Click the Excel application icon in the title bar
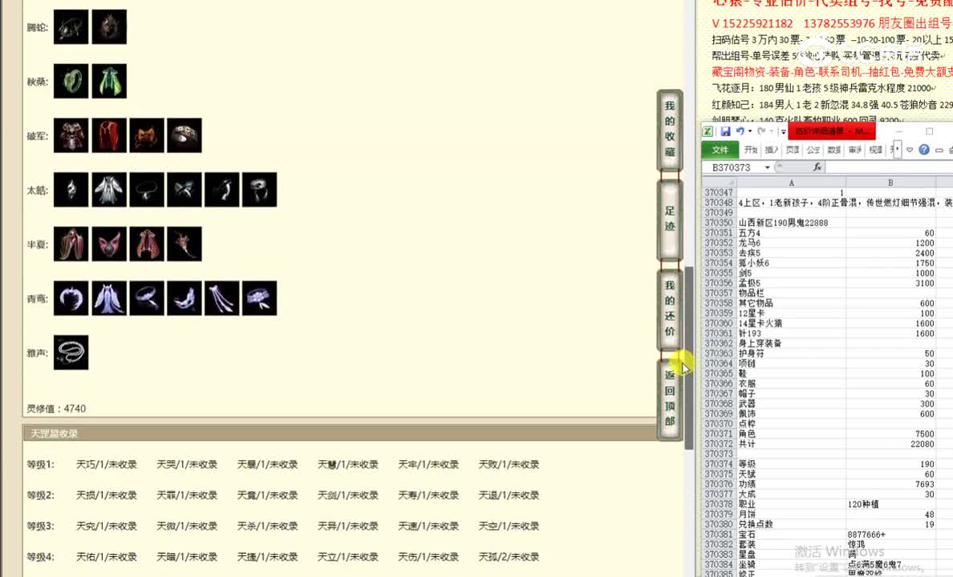The image size is (953, 577). pyautogui.click(x=708, y=131)
